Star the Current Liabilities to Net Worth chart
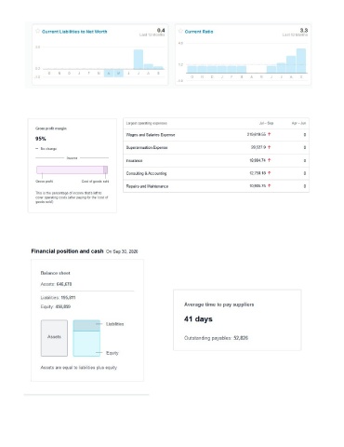344x447 pixels. coord(38,31)
